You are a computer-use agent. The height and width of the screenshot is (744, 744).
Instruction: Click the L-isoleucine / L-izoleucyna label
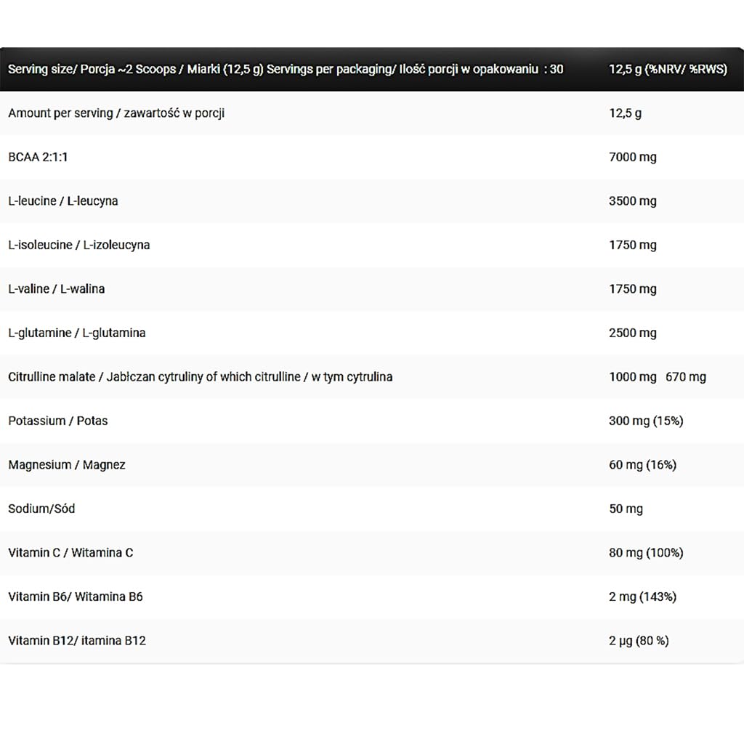(79, 245)
